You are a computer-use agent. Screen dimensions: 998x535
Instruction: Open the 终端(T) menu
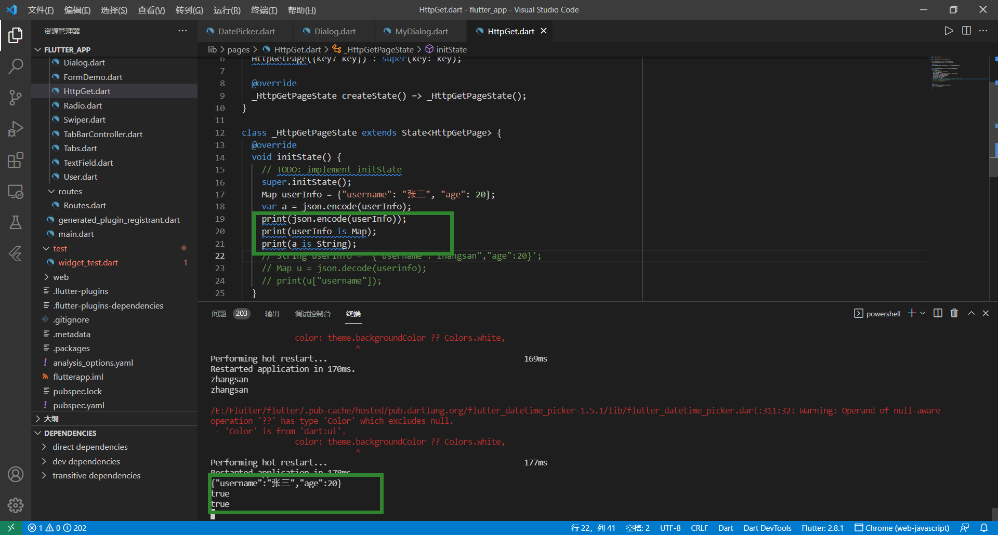coord(264,10)
